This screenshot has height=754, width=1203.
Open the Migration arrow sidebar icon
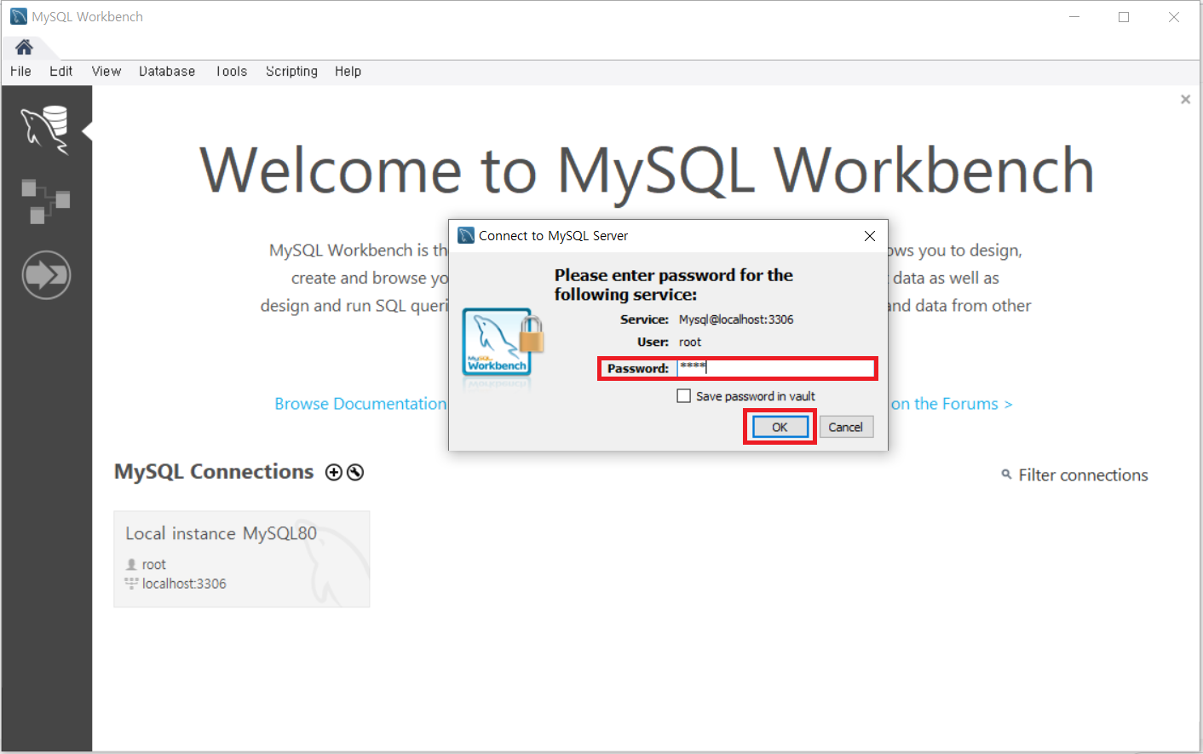click(x=46, y=275)
